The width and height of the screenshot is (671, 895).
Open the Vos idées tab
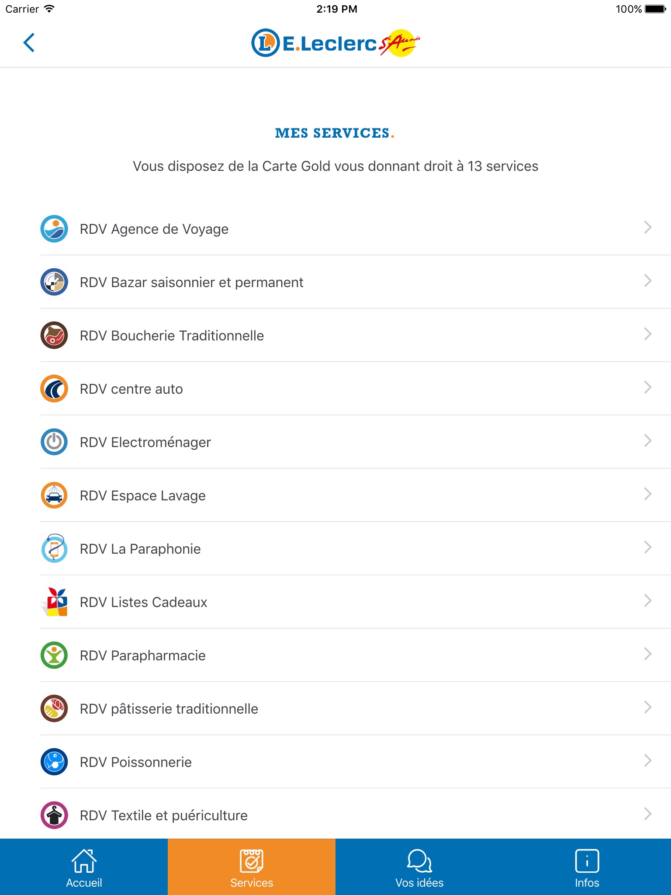pos(419,867)
